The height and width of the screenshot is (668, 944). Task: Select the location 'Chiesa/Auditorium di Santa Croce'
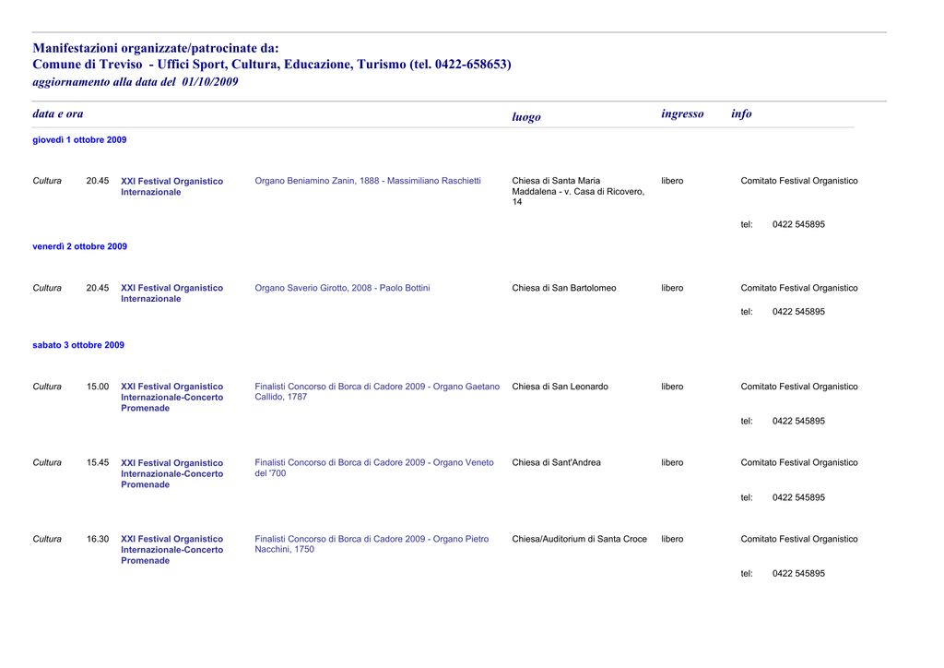pyautogui.click(x=579, y=539)
